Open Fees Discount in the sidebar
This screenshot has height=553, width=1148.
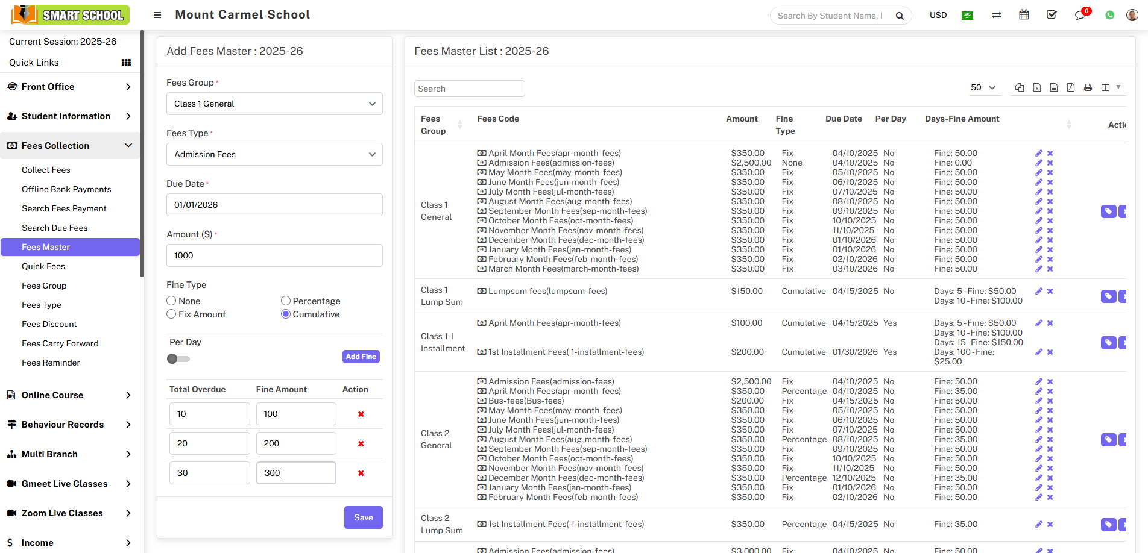[x=49, y=324]
